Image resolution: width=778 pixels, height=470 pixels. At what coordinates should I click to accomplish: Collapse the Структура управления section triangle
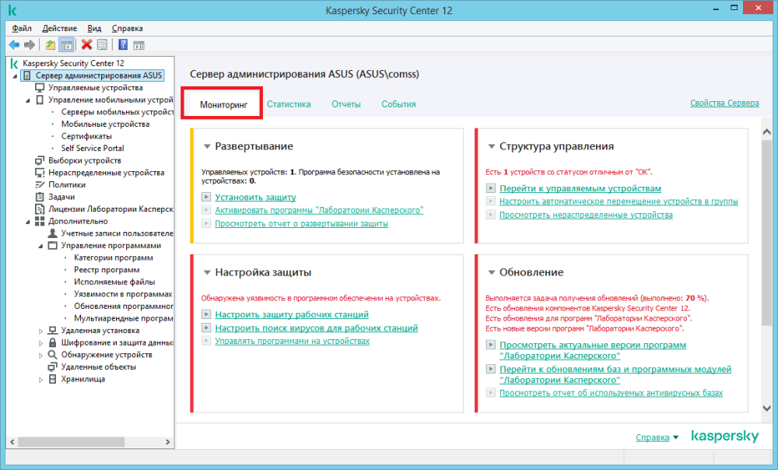pyautogui.click(x=492, y=146)
